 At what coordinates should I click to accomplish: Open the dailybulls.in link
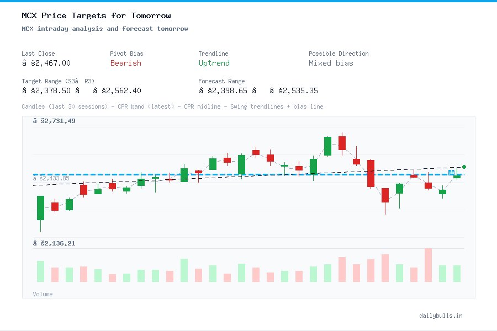tap(442, 316)
